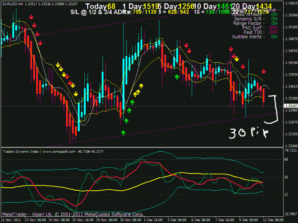This screenshot has height=223, width=298.
Task: Click the '759 / 1139' stop-loss values
Action: tap(144, 12)
